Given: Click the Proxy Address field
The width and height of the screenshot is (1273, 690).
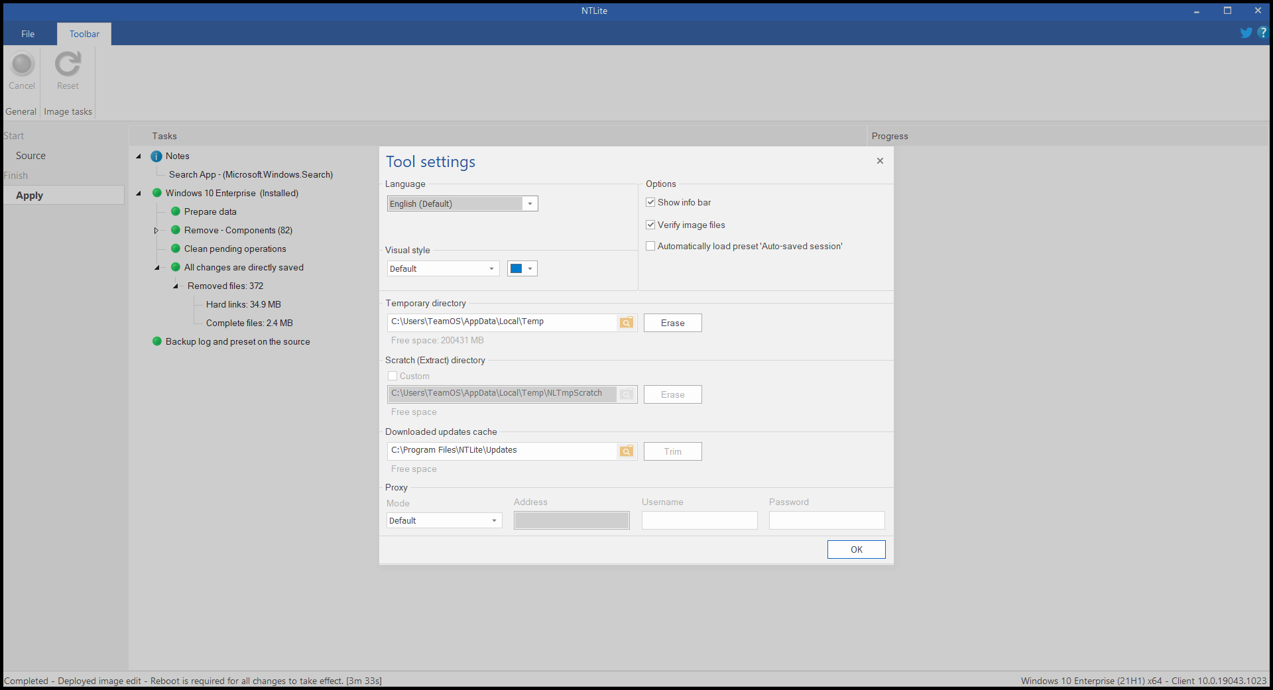Looking at the screenshot, I should point(572,520).
